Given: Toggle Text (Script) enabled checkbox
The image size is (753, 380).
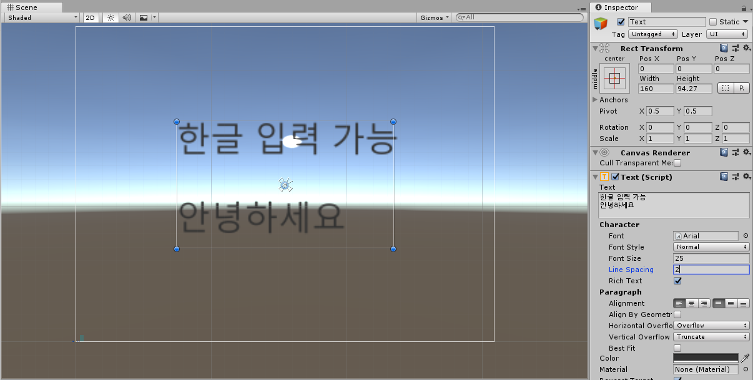Looking at the screenshot, I should pos(615,177).
